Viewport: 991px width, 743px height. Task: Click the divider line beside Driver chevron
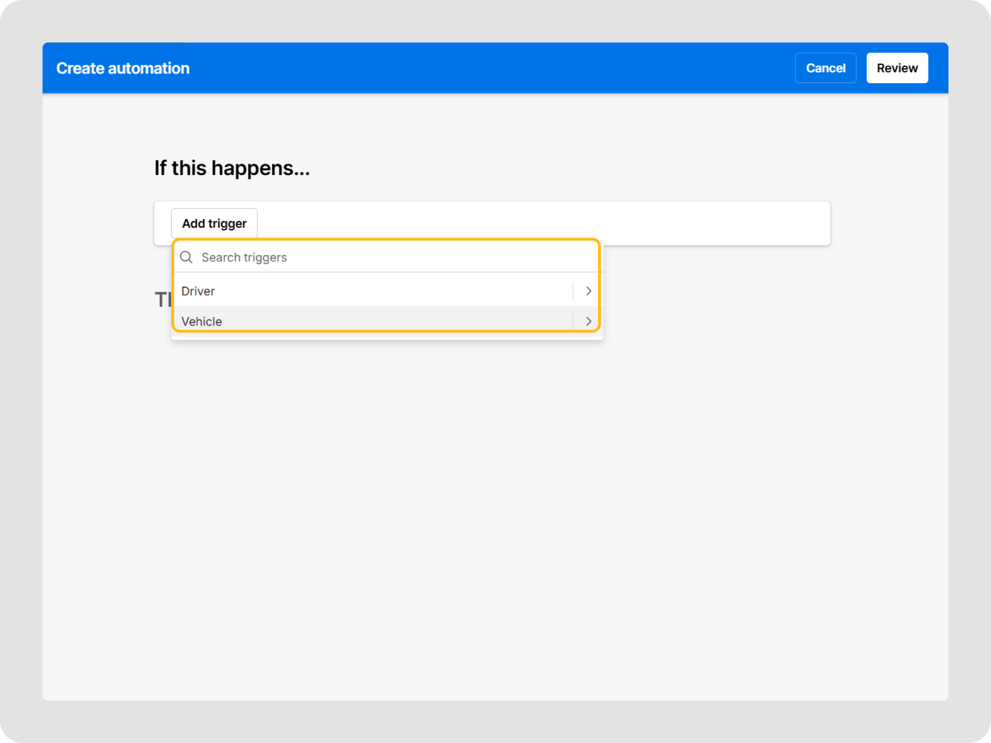tap(573, 291)
